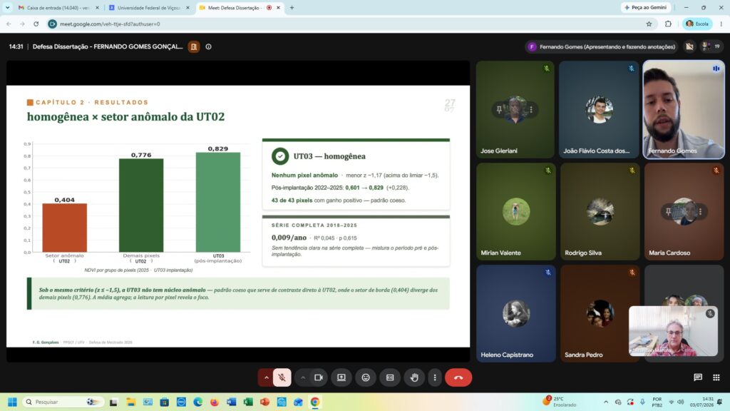Open video settings arrow beside camera
The image size is (730, 411).
(x=302, y=377)
